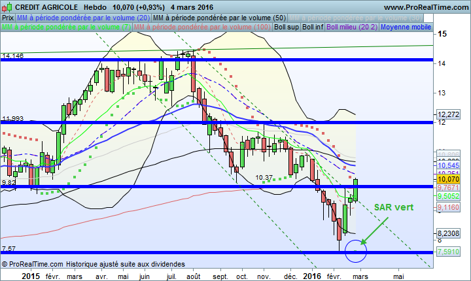The height and width of the screenshot is (281, 471).
Task: Click the 10,545 blue price tag
Action: [448, 165]
